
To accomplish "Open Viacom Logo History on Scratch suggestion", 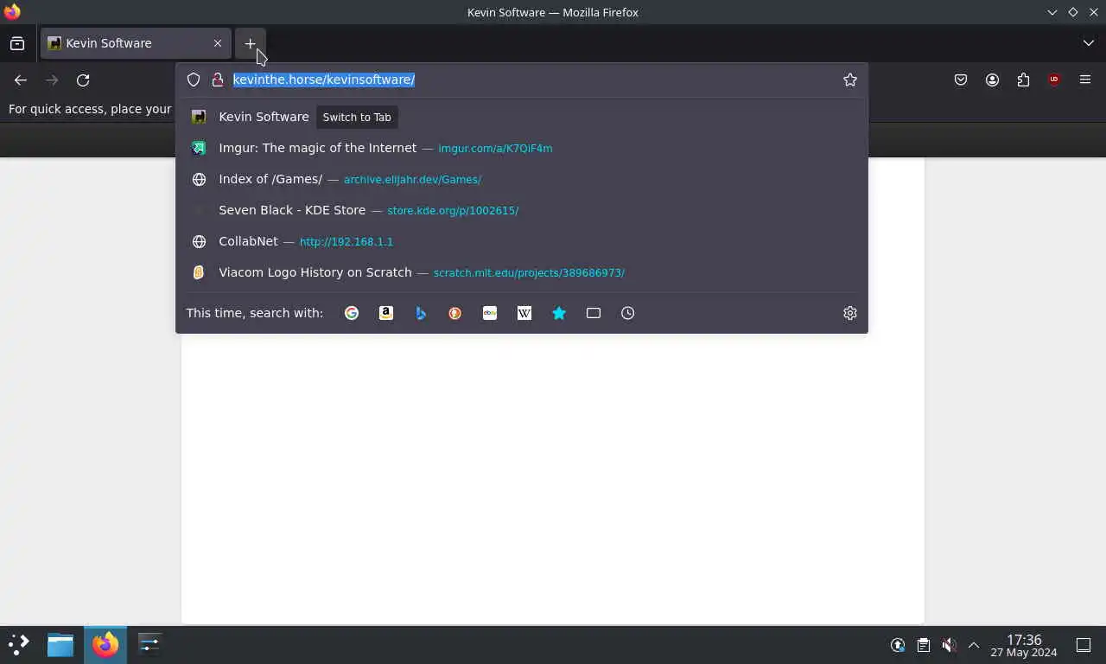I will (522, 272).
